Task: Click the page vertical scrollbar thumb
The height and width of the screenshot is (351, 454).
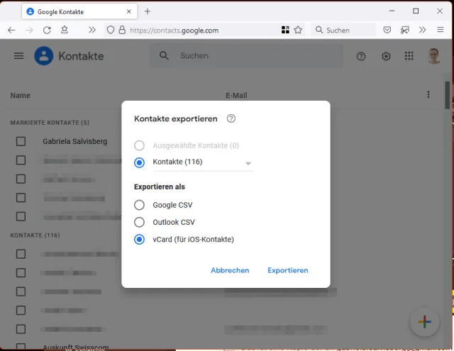Action: coord(448,96)
